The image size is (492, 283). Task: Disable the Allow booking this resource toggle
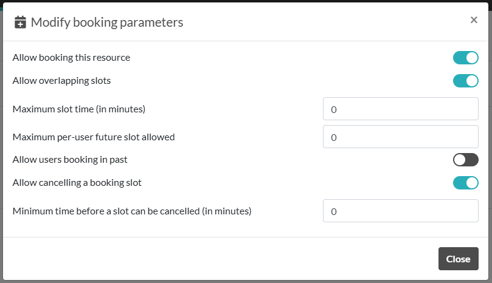[x=466, y=58]
